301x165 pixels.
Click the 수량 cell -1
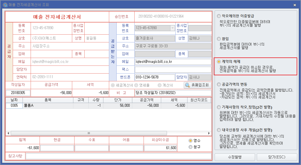tap(96, 106)
